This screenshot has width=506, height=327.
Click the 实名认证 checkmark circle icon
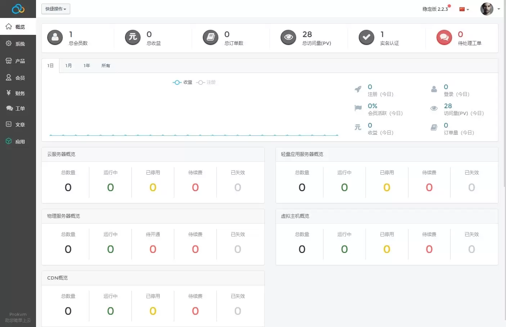coord(367,37)
